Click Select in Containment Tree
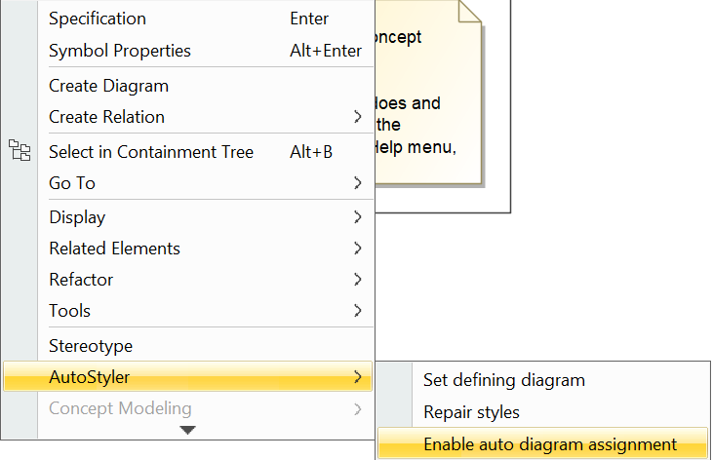713x460 pixels. [x=151, y=152]
